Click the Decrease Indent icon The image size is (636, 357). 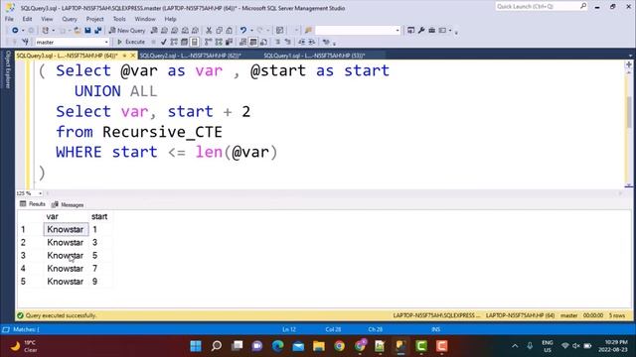tap(301, 42)
